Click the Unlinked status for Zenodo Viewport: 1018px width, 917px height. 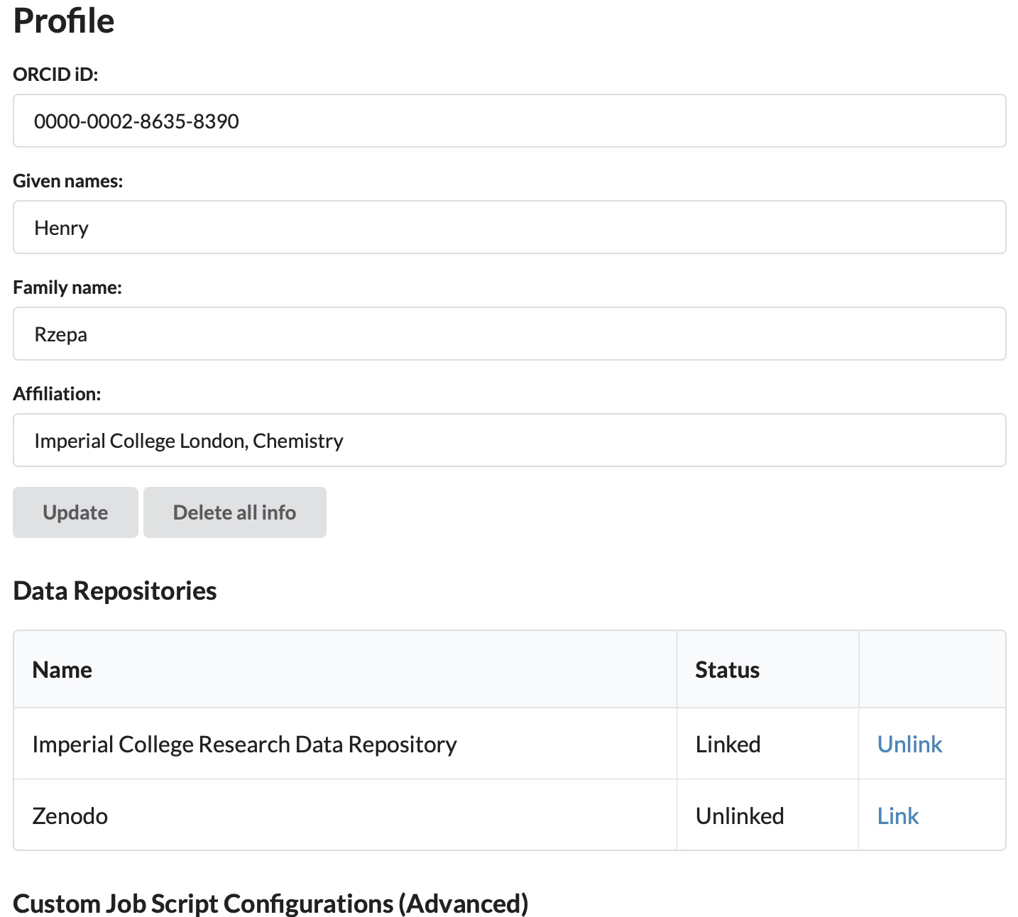[x=740, y=816]
